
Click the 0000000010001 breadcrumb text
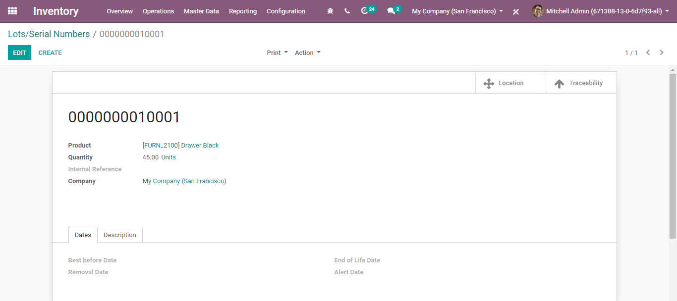[132, 34]
